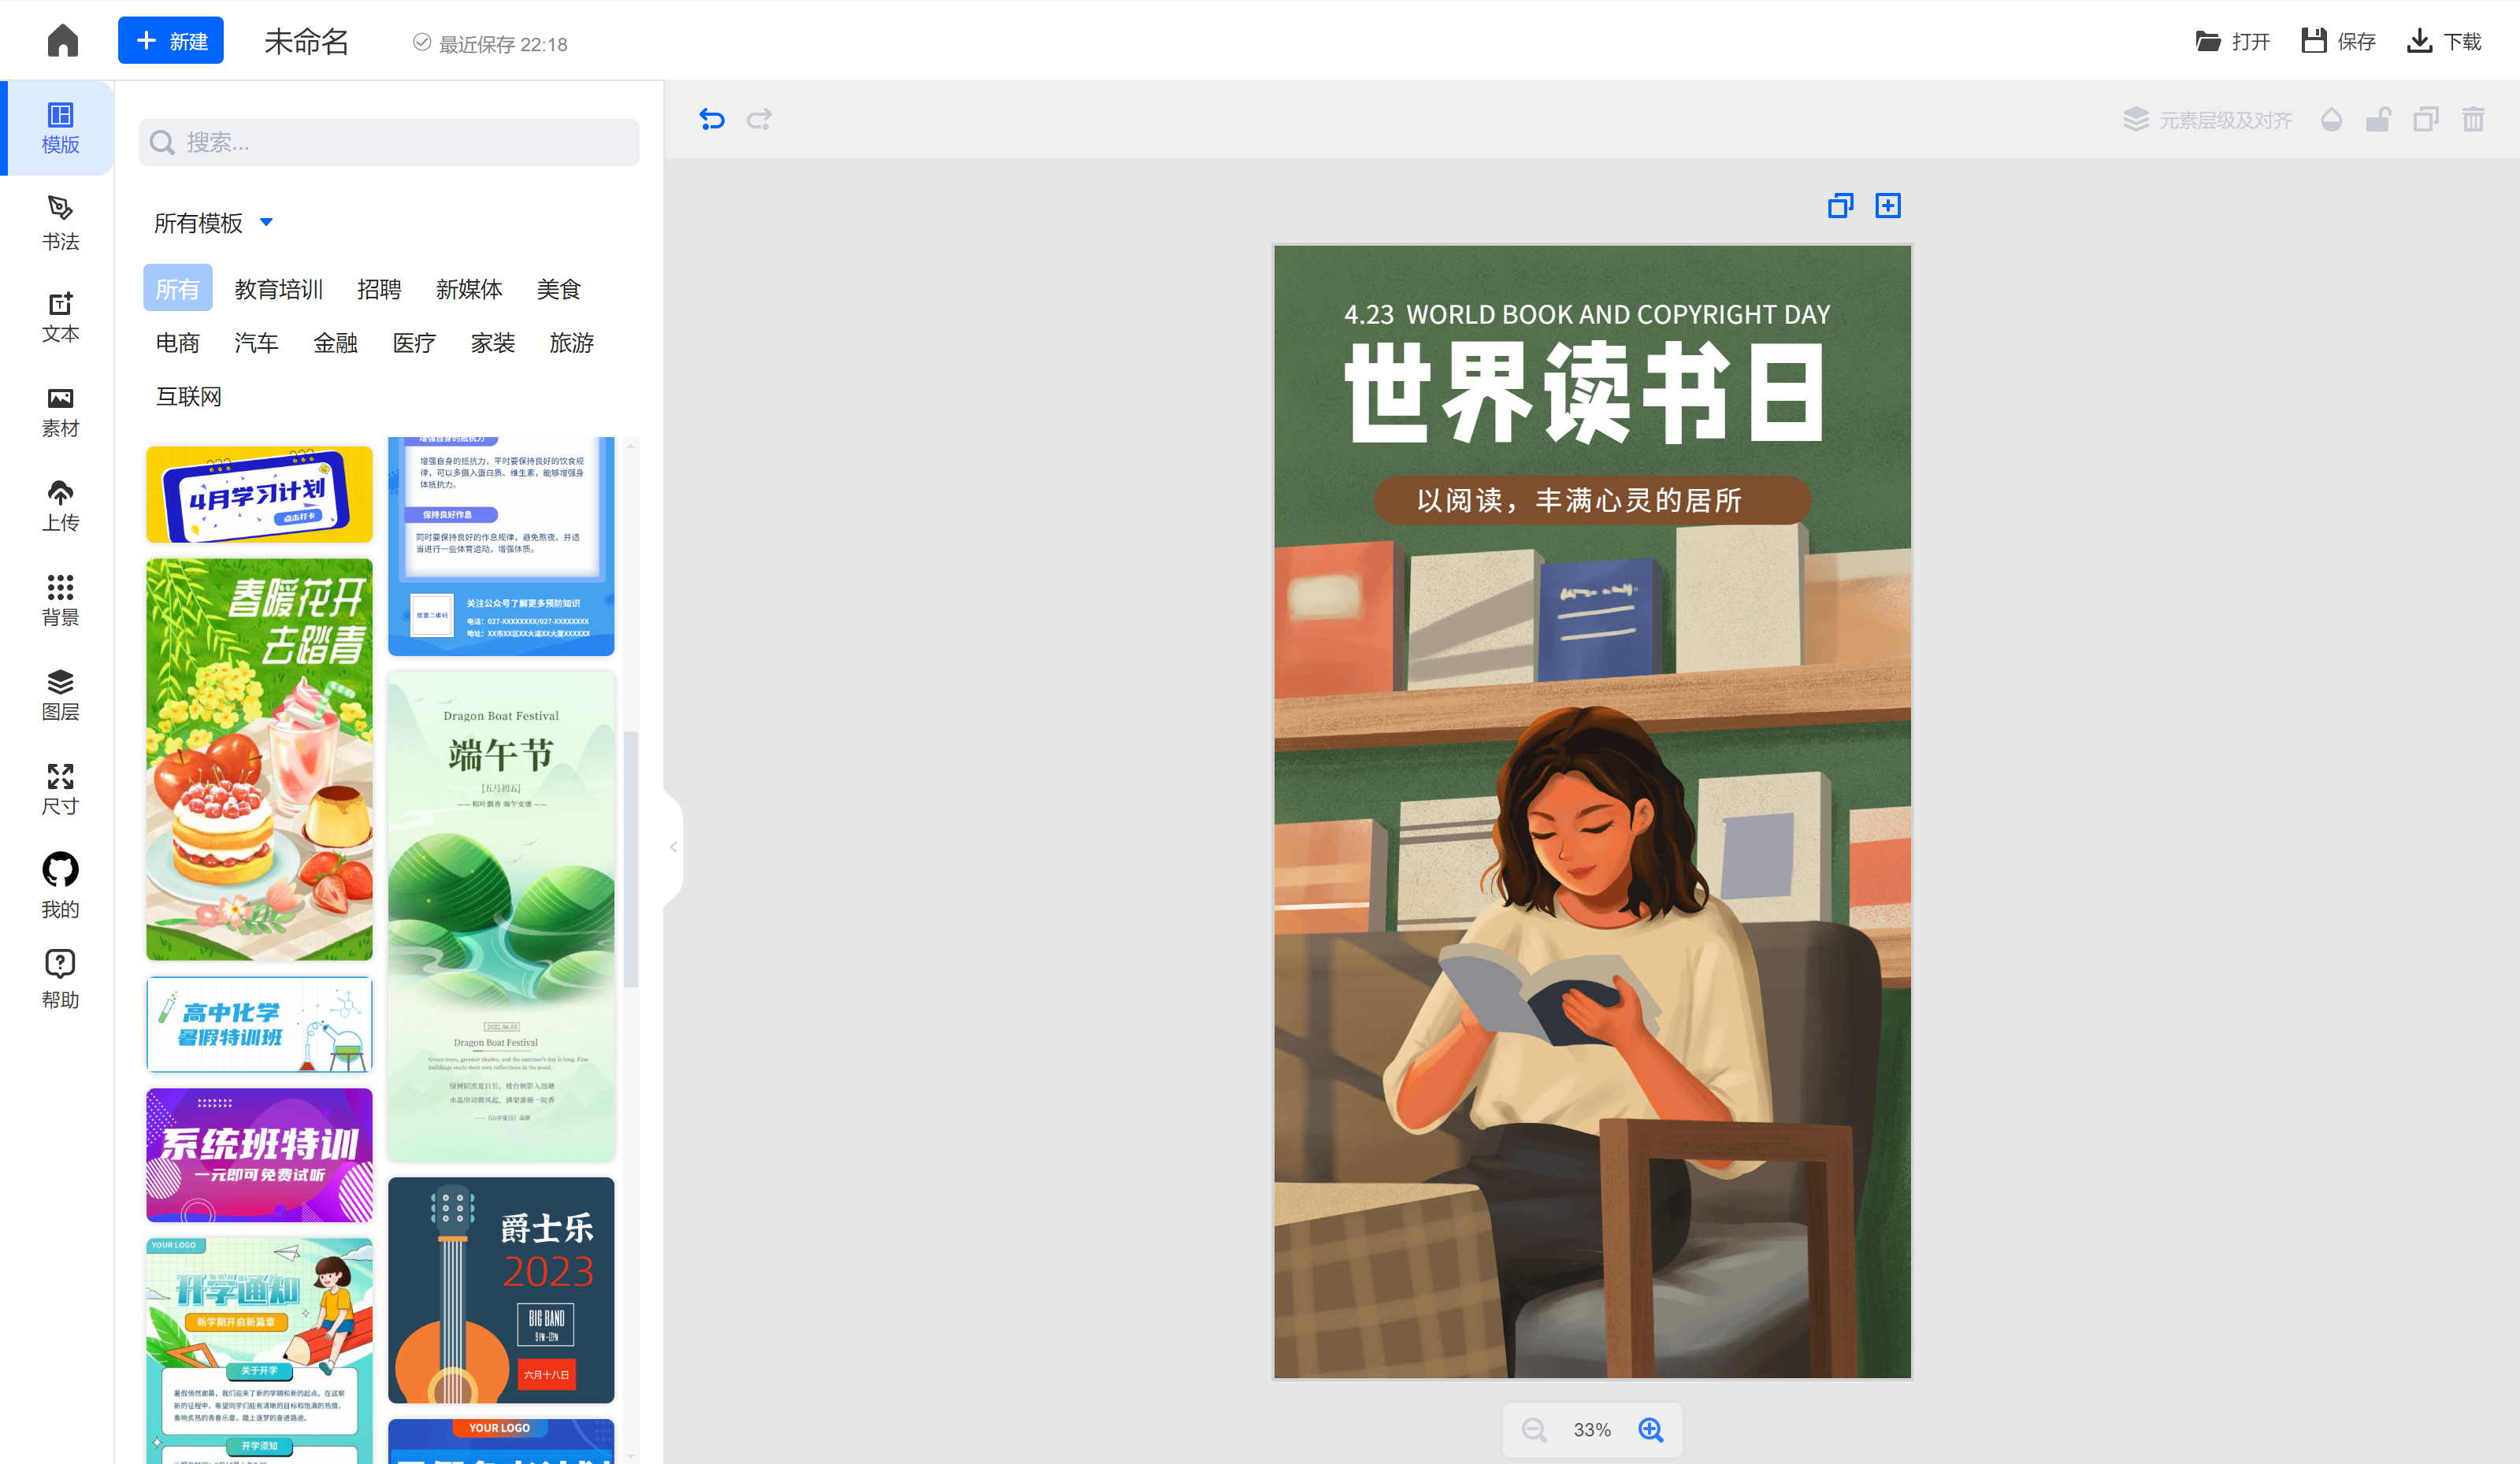The image size is (2520, 1464).
Task: Open the 元素层级及对齐 dropdown
Action: [x=2208, y=120]
